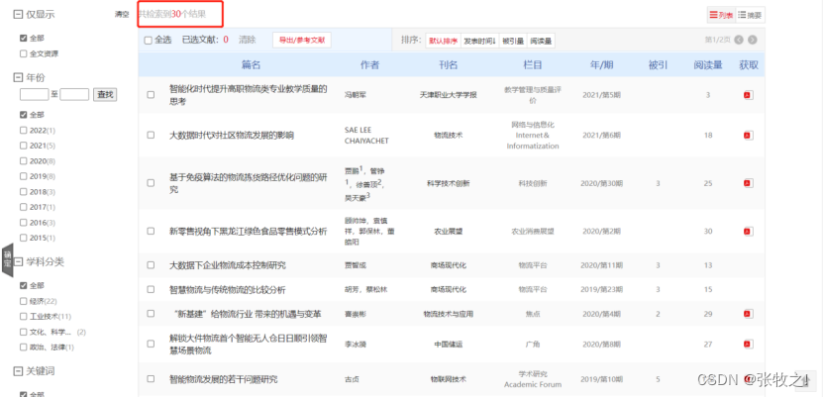Filter by year 2016(3)
This screenshot has width=823, height=397.
pos(23,223)
